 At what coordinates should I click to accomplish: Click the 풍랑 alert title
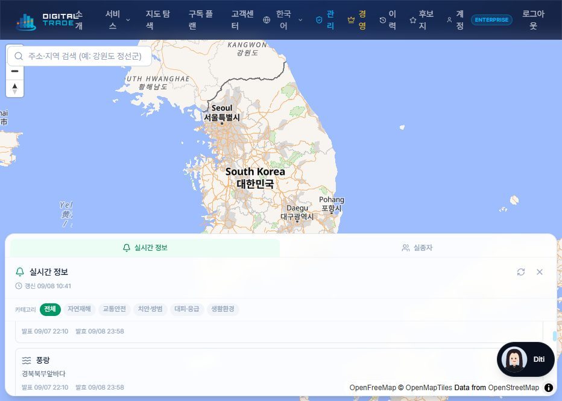[x=43, y=360]
